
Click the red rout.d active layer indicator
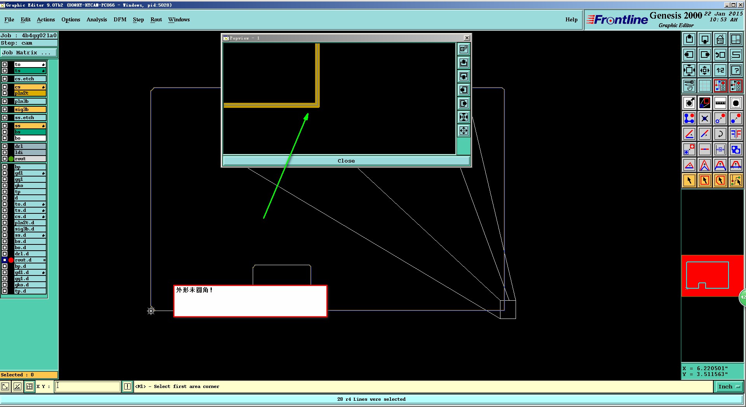11,260
